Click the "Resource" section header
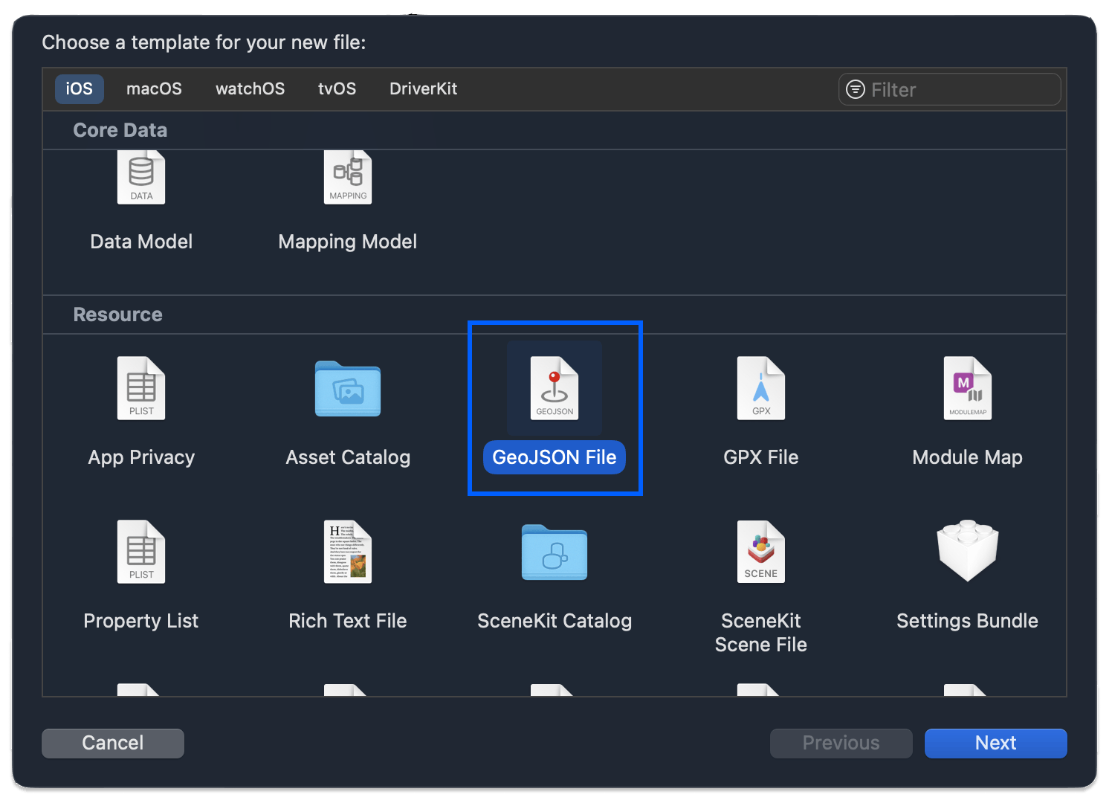The width and height of the screenshot is (1112, 806). click(117, 315)
